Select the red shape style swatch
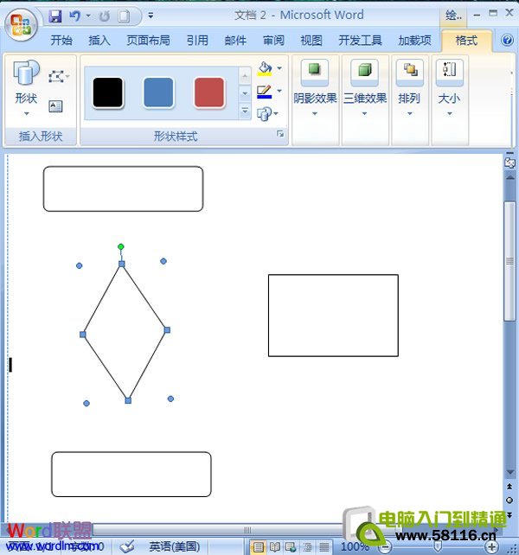Viewport: 519px width, 555px height. click(x=209, y=92)
